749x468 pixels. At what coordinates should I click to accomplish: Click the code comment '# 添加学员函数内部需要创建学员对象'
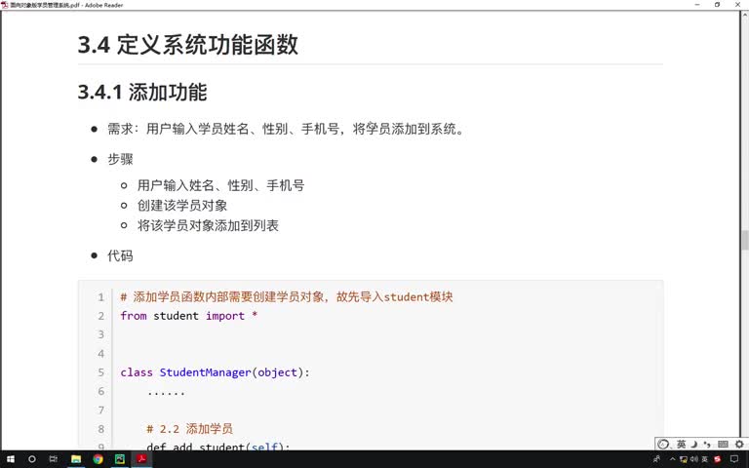(x=287, y=297)
